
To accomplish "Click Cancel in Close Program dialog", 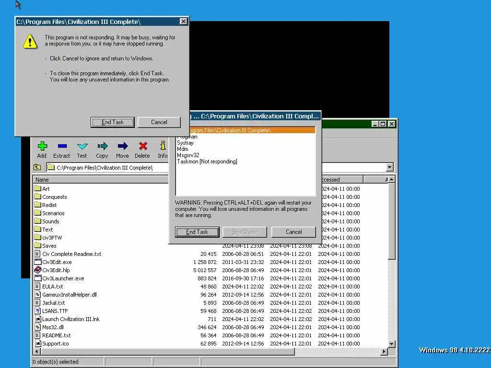I will [x=294, y=232].
